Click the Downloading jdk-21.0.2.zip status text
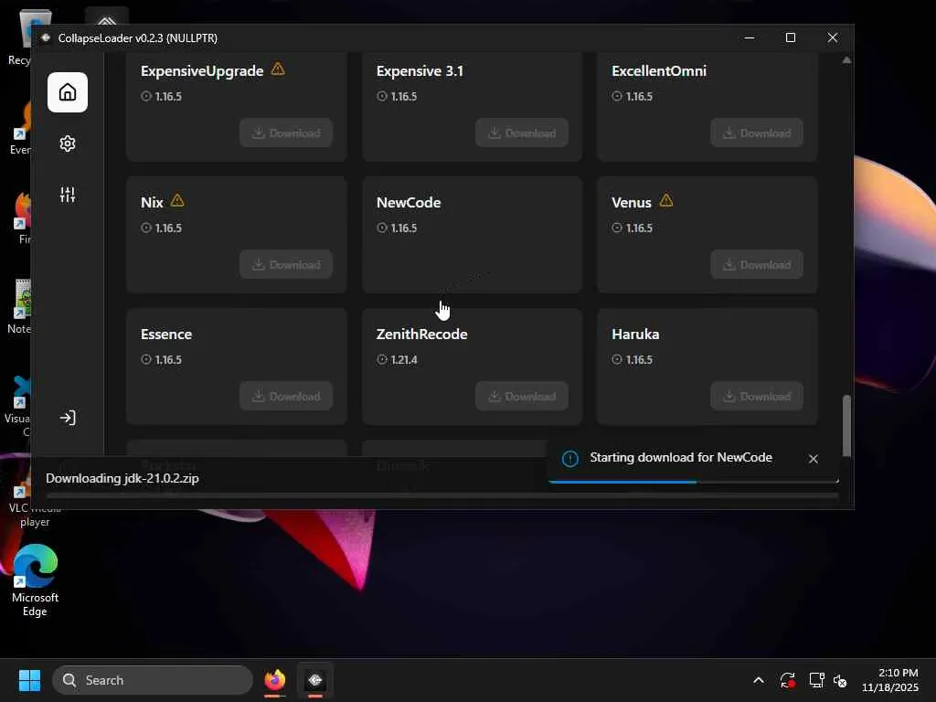 tap(122, 478)
